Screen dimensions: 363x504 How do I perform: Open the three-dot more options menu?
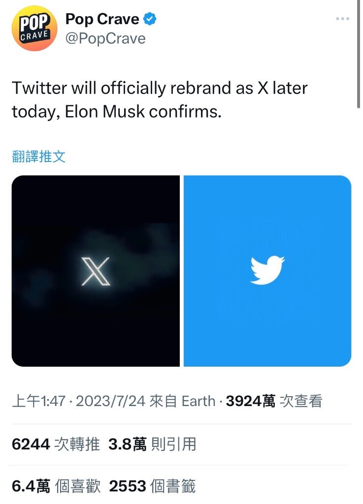[x=342, y=19]
